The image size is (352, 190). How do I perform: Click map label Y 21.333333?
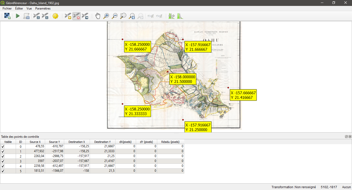click(x=136, y=114)
